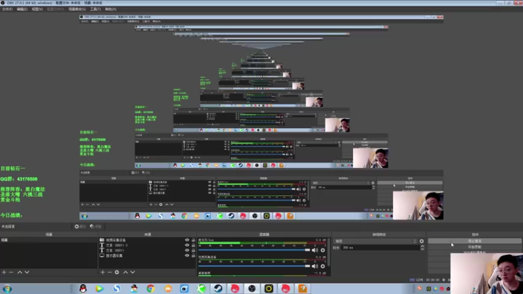This screenshot has height=294, width=523.
Task: Hide the 显示器采集 source with eye icon
Action: click(x=187, y=255)
